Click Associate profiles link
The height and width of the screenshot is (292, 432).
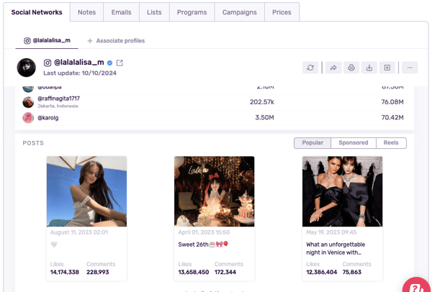116,41
